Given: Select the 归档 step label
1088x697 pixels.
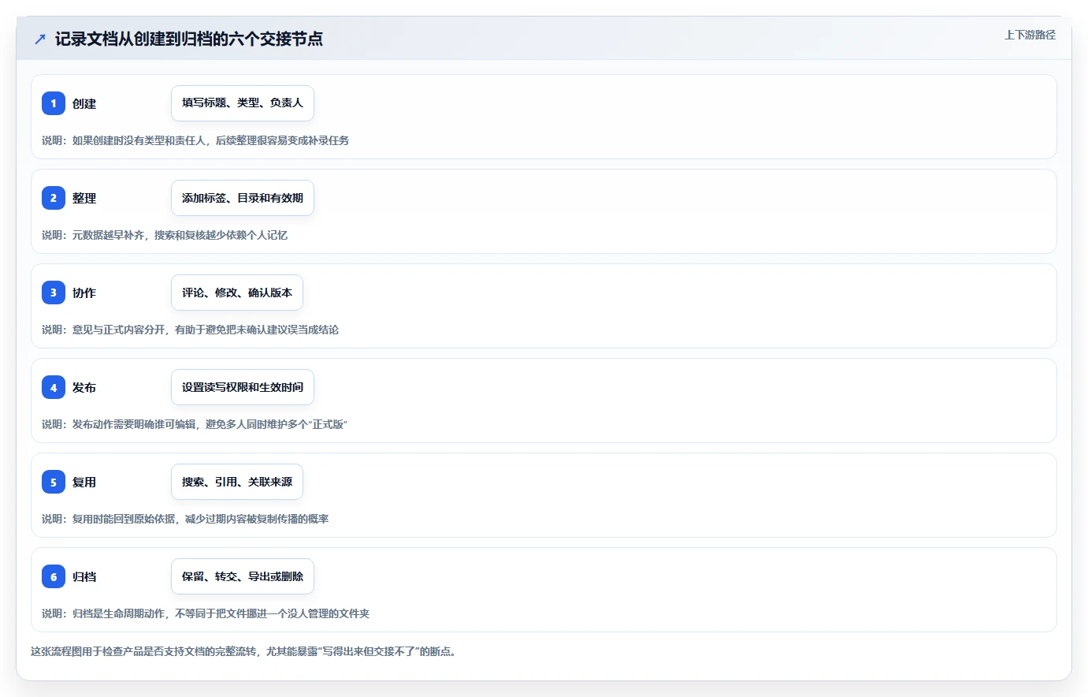Looking at the screenshot, I should (84, 576).
